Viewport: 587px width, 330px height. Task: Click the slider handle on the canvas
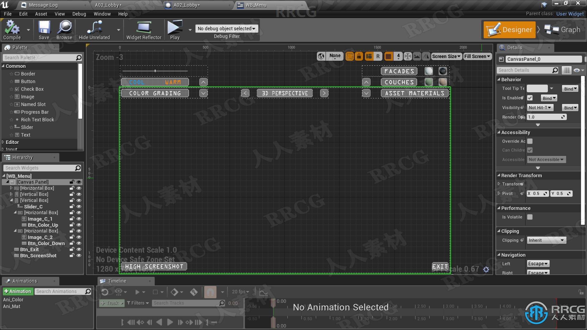tap(155, 71)
